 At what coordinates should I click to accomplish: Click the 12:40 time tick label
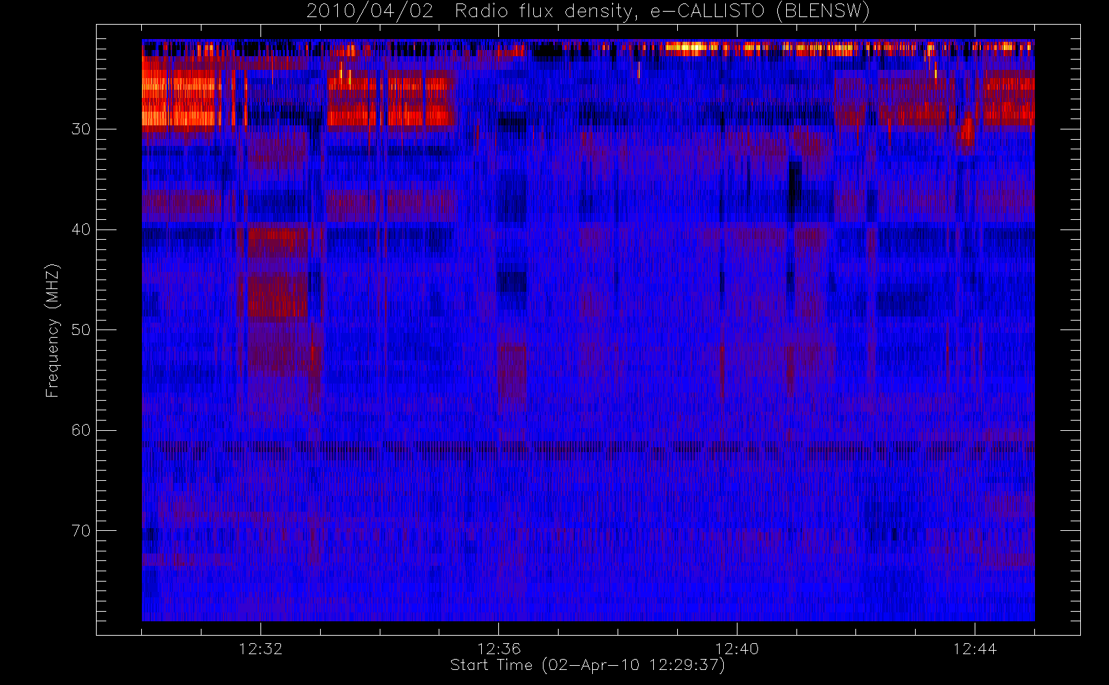coord(737,649)
